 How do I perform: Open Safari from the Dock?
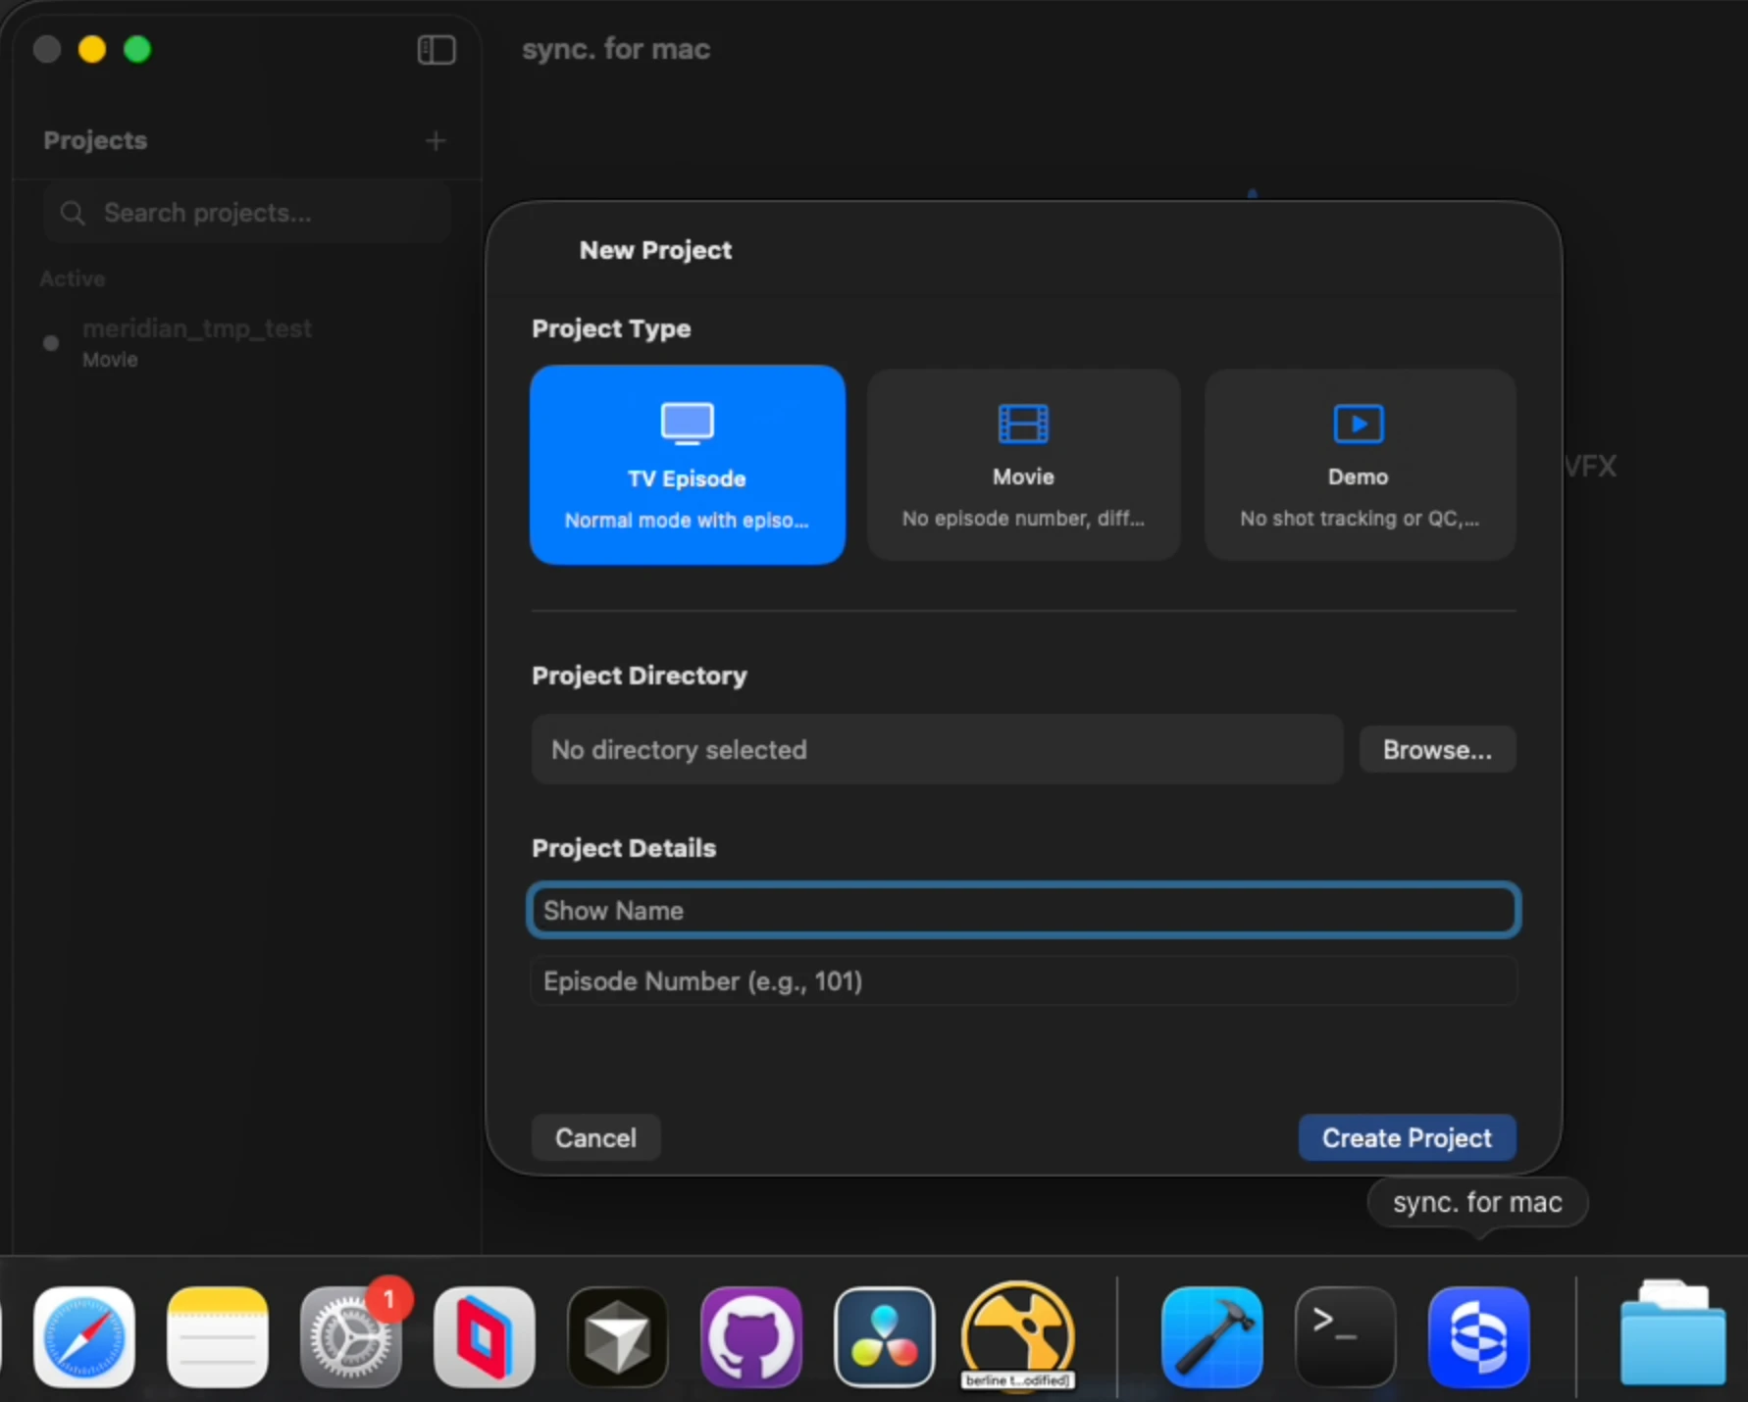click(84, 1336)
